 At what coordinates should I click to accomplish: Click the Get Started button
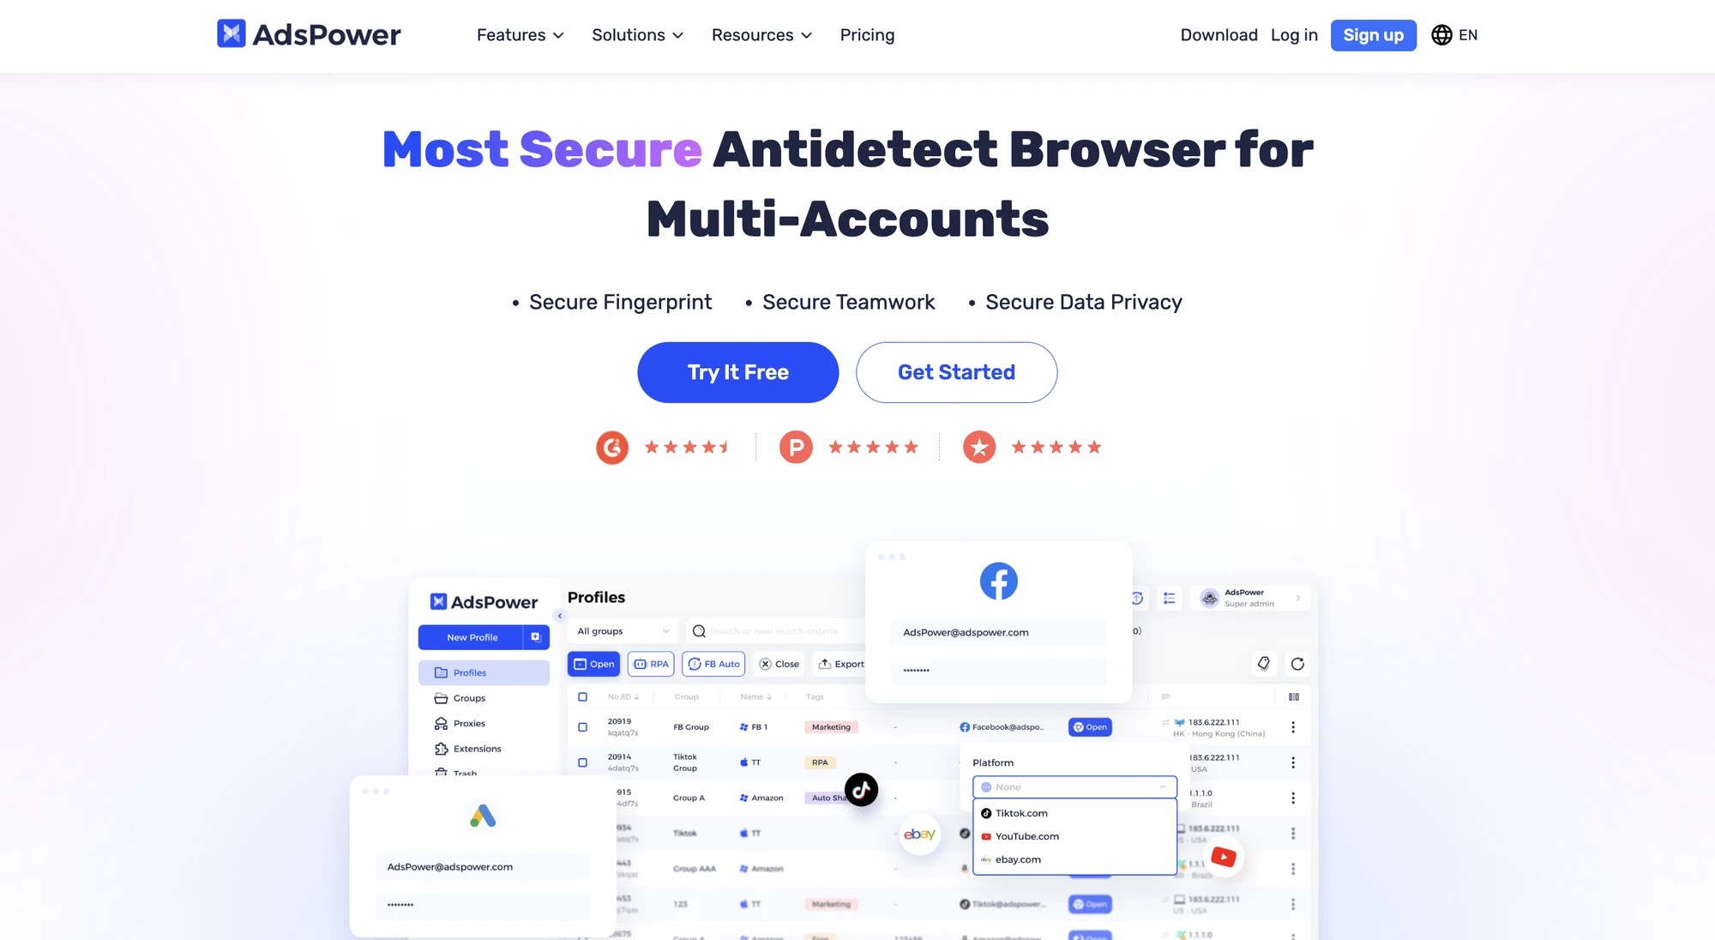tap(956, 371)
